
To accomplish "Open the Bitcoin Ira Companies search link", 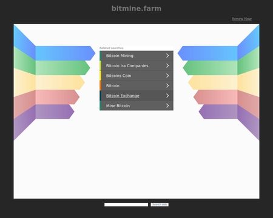I will click(136, 65).
